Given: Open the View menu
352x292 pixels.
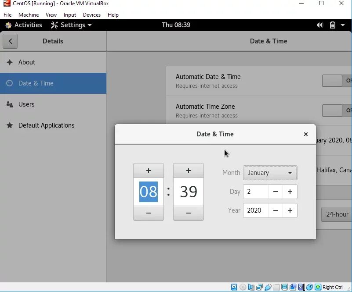Looking at the screenshot, I should click(51, 15).
